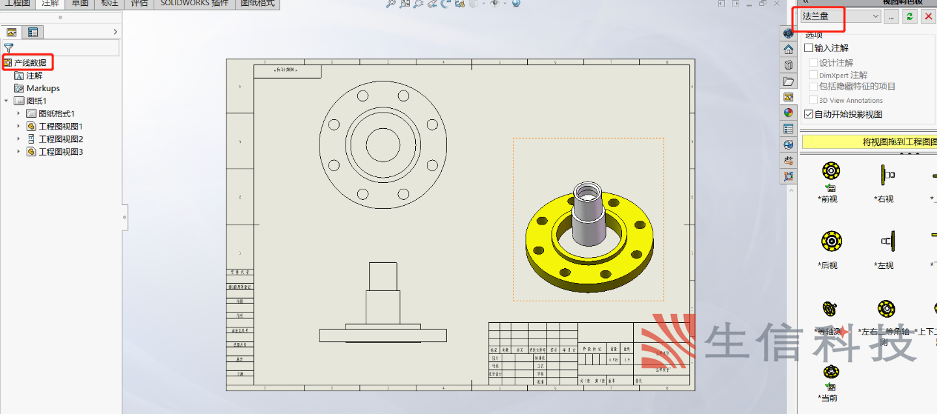This screenshot has height=414, width=937.
Task: Click Zoom to Fit in heads-up toolbar
Action: 390,3
